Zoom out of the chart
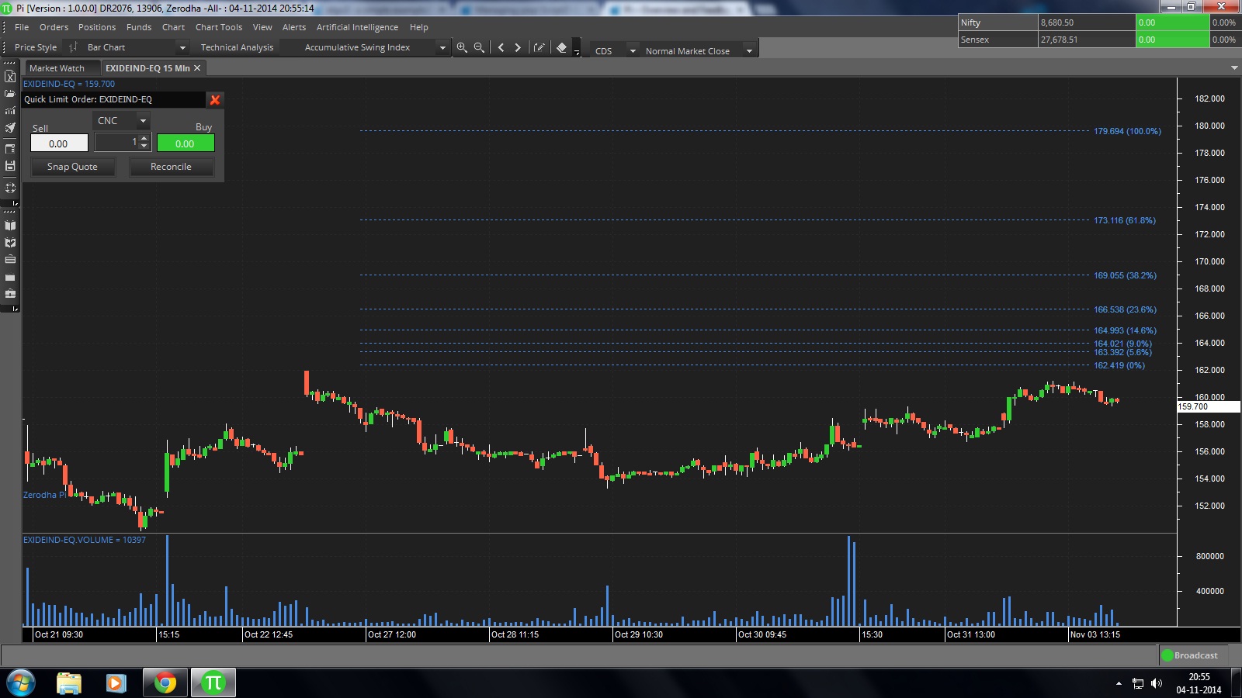This screenshot has height=698, width=1242. pos(479,47)
